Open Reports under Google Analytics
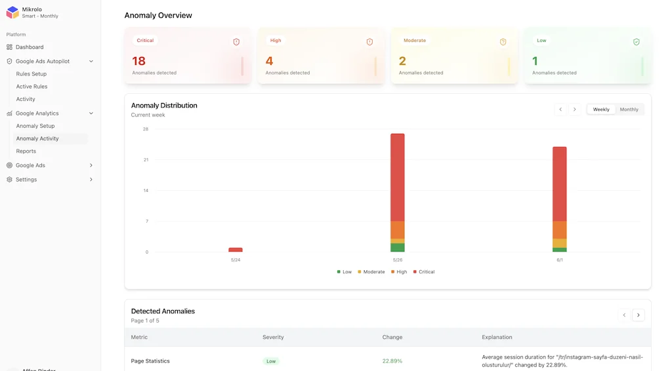The height and width of the screenshot is (371, 672). 26,151
